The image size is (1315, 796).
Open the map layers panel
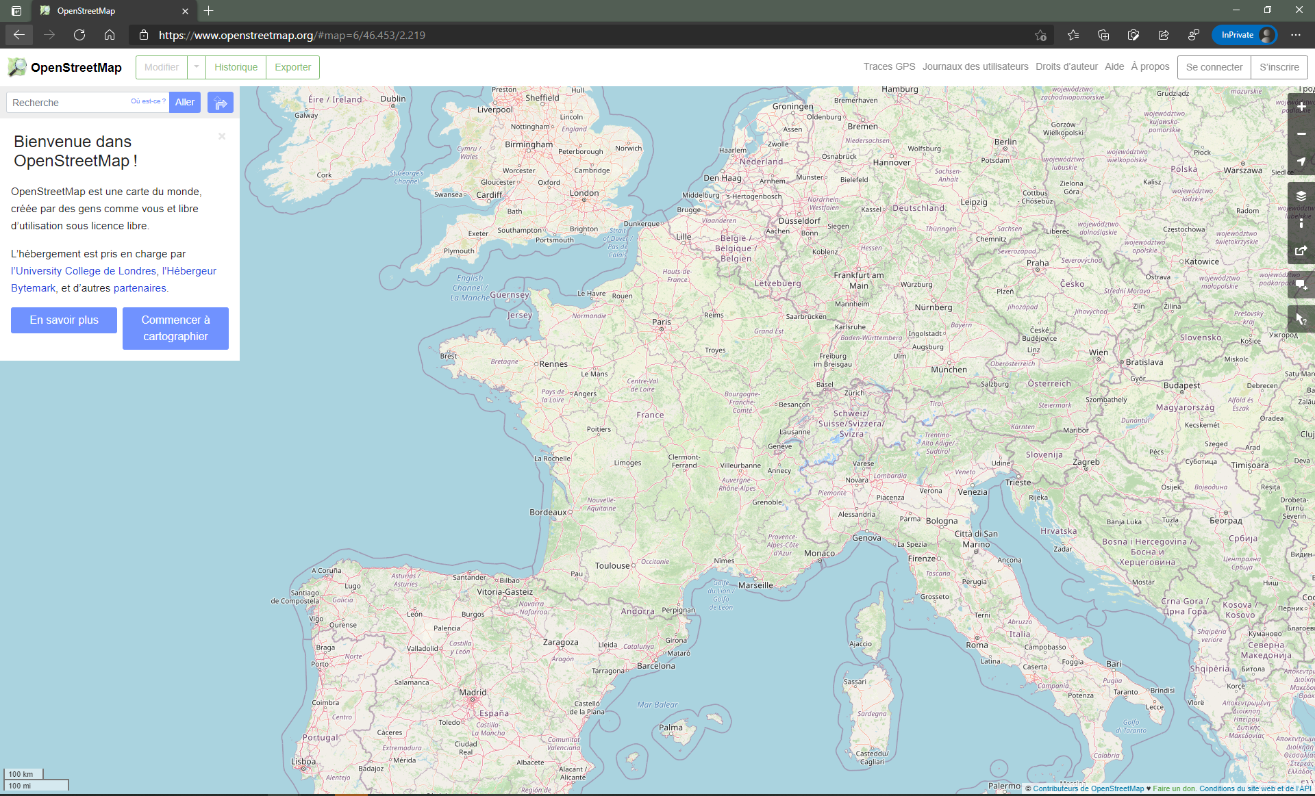pyautogui.click(x=1301, y=196)
